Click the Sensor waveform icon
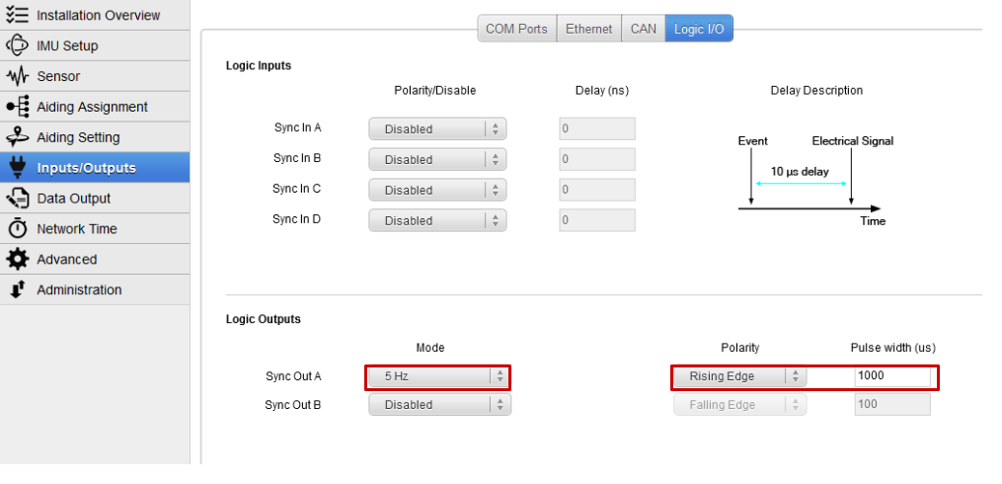 pyautogui.click(x=18, y=76)
